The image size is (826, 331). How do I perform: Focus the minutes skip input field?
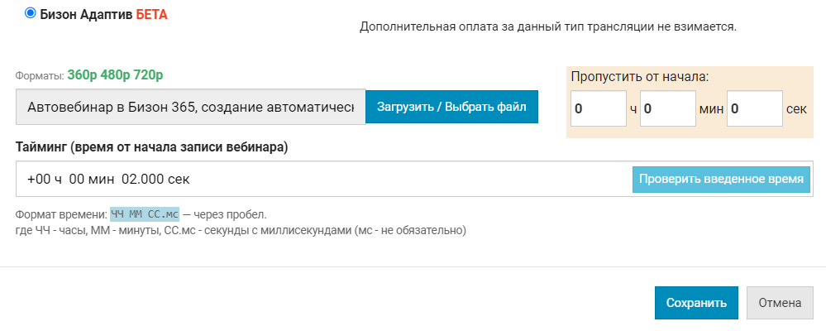[667, 108]
